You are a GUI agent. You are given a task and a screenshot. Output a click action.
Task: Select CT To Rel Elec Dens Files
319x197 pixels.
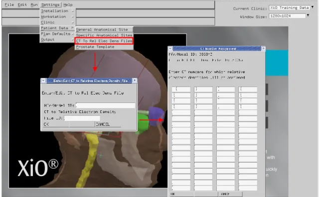(x=104, y=41)
